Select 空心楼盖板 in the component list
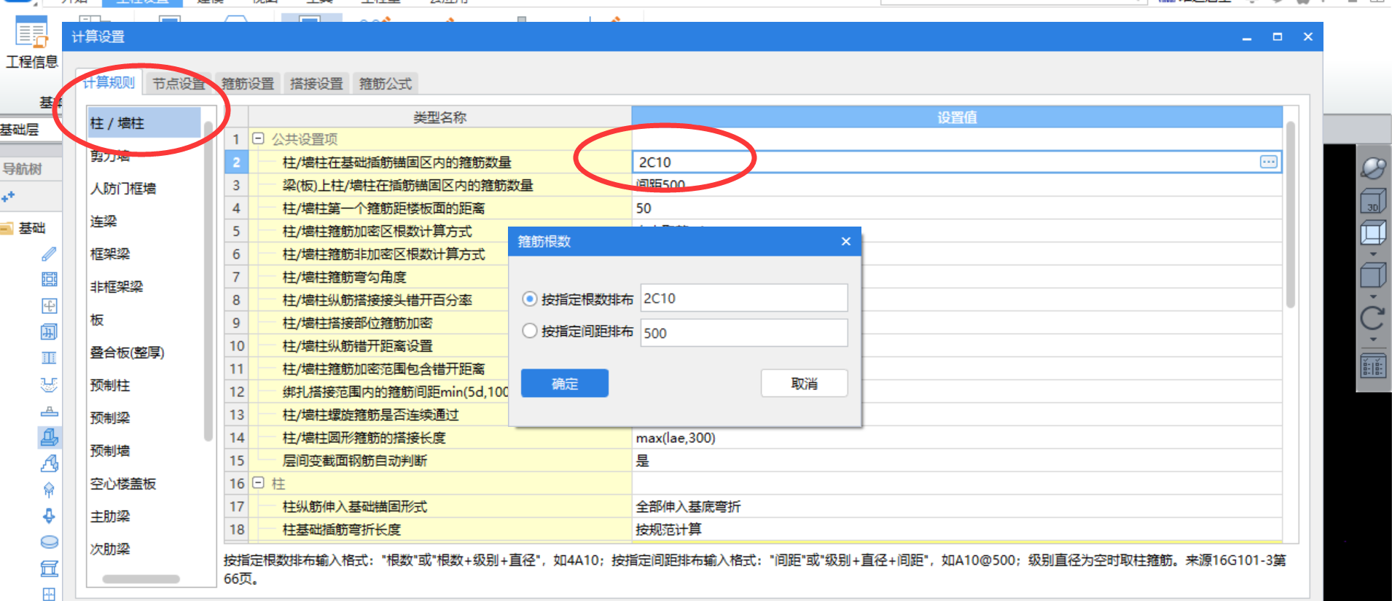 pyautogui.click(x=123, y=484)
